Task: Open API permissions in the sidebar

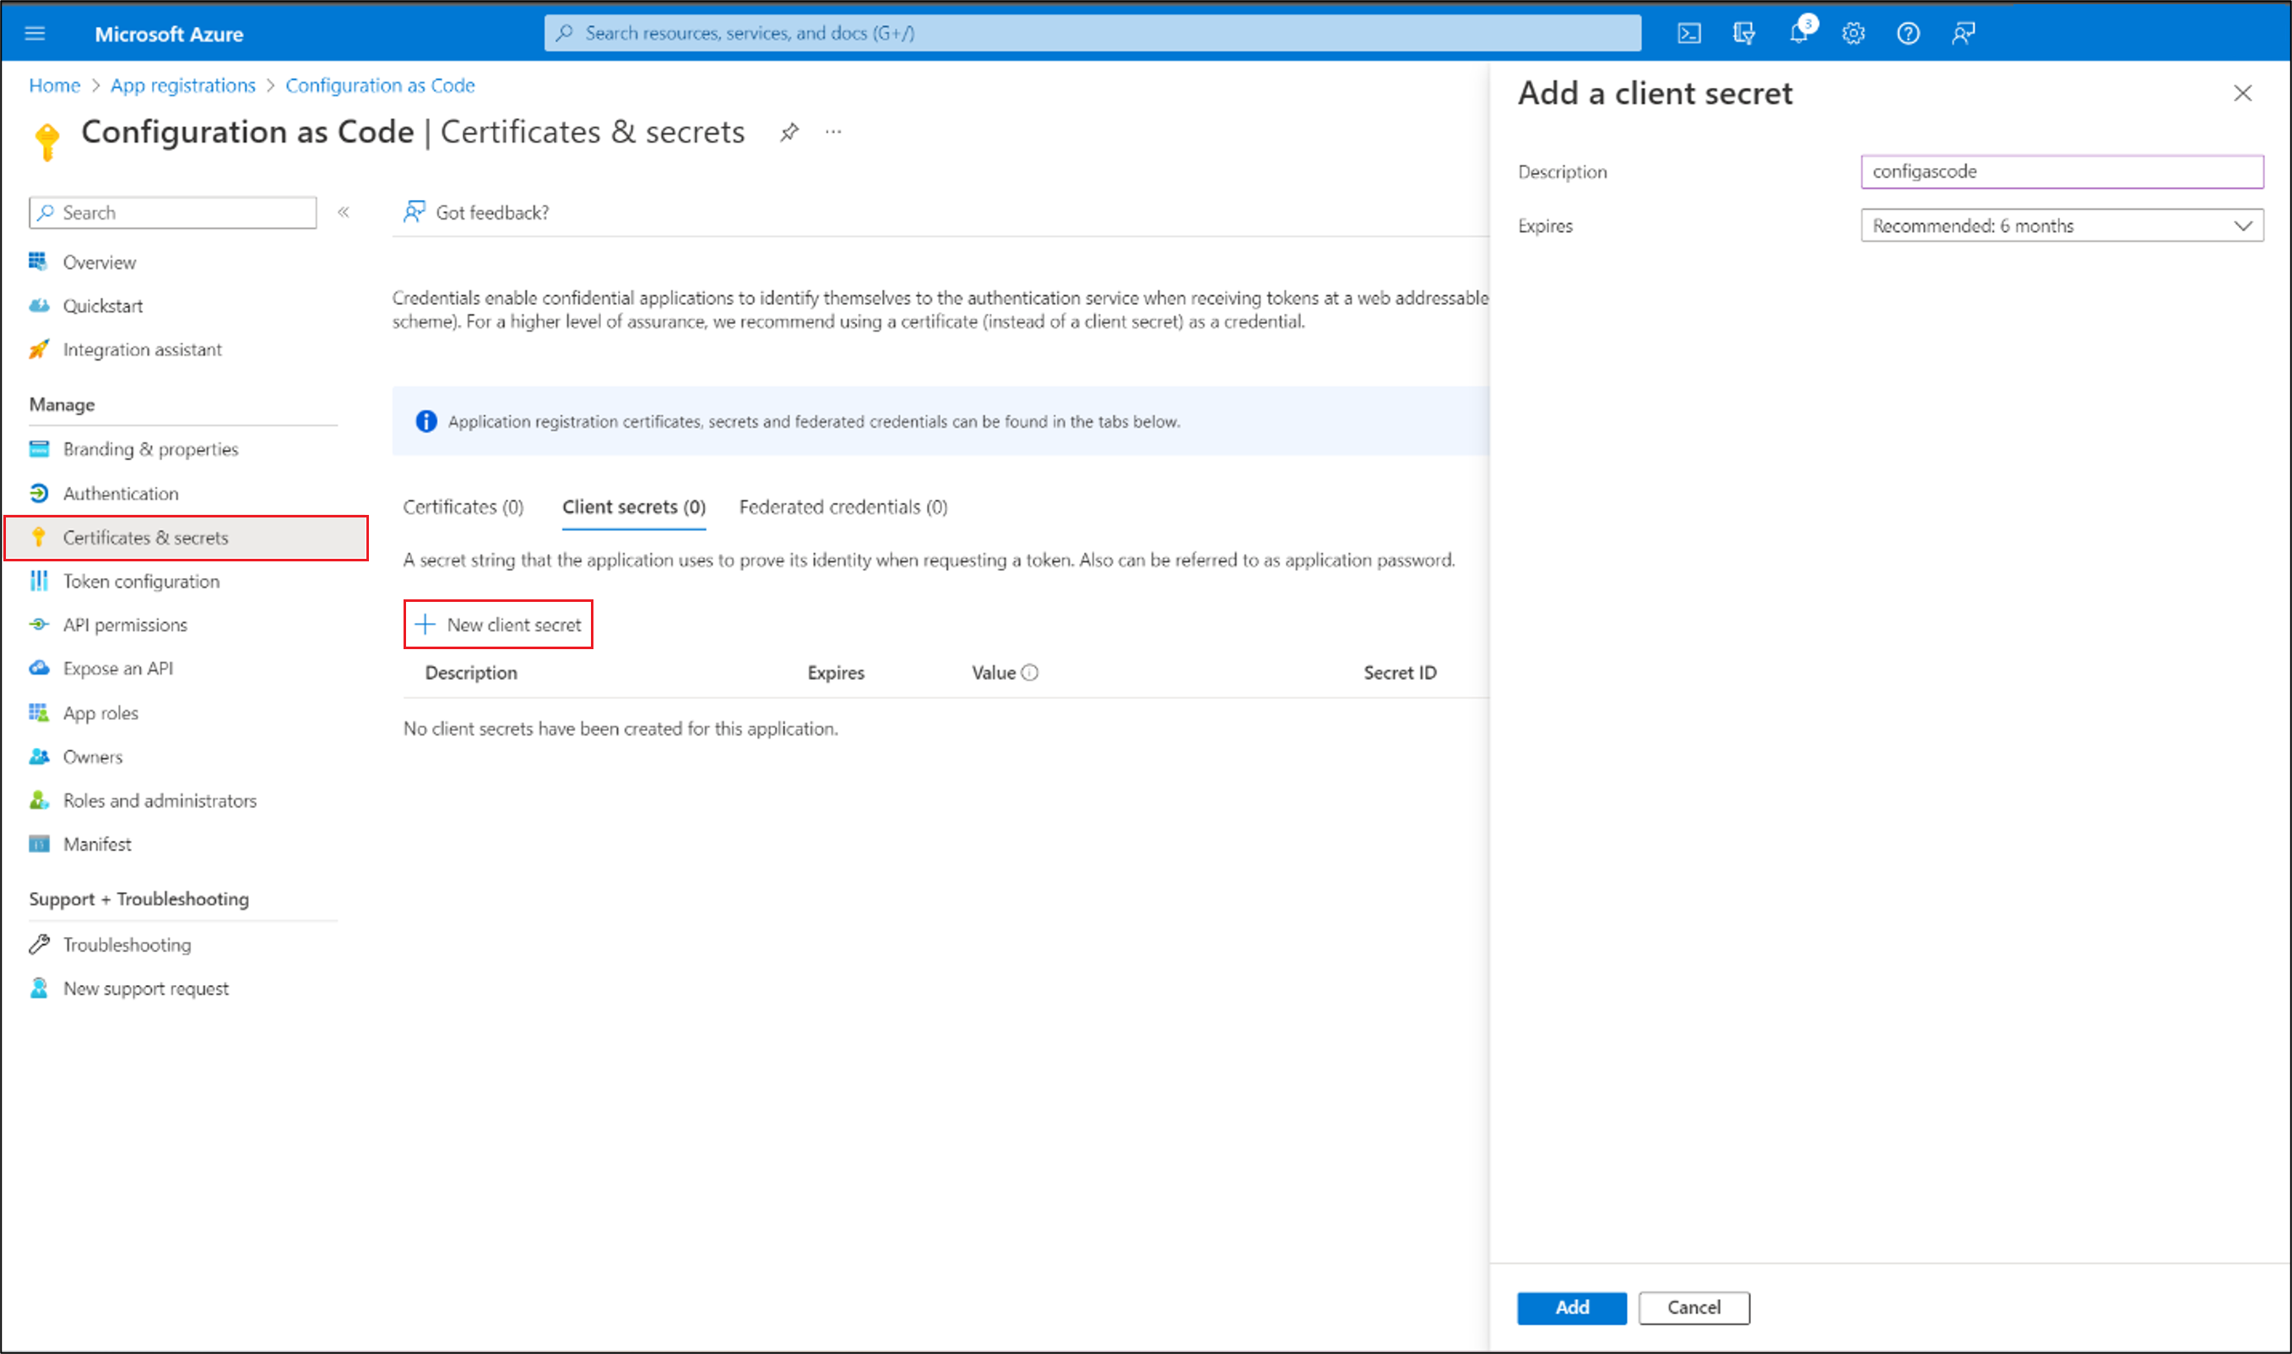Action: (x=125, y=625)
